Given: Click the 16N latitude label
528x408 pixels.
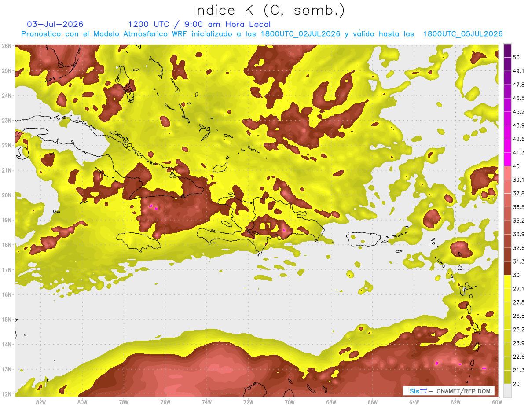Looking at the screenshot, I should 6,294.
